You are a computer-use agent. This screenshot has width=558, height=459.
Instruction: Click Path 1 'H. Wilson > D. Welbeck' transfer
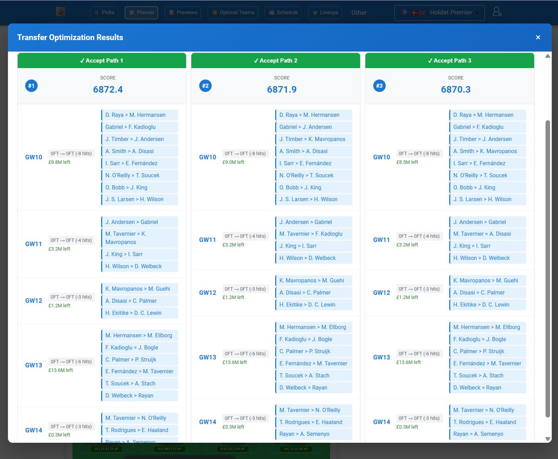tap(139, 266)
